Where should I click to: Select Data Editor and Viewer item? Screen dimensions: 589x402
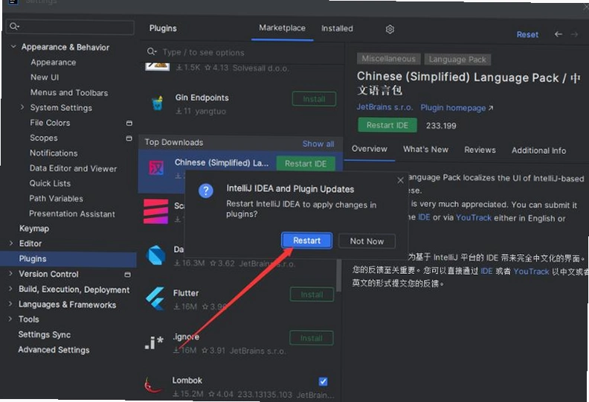pos(73,168)
